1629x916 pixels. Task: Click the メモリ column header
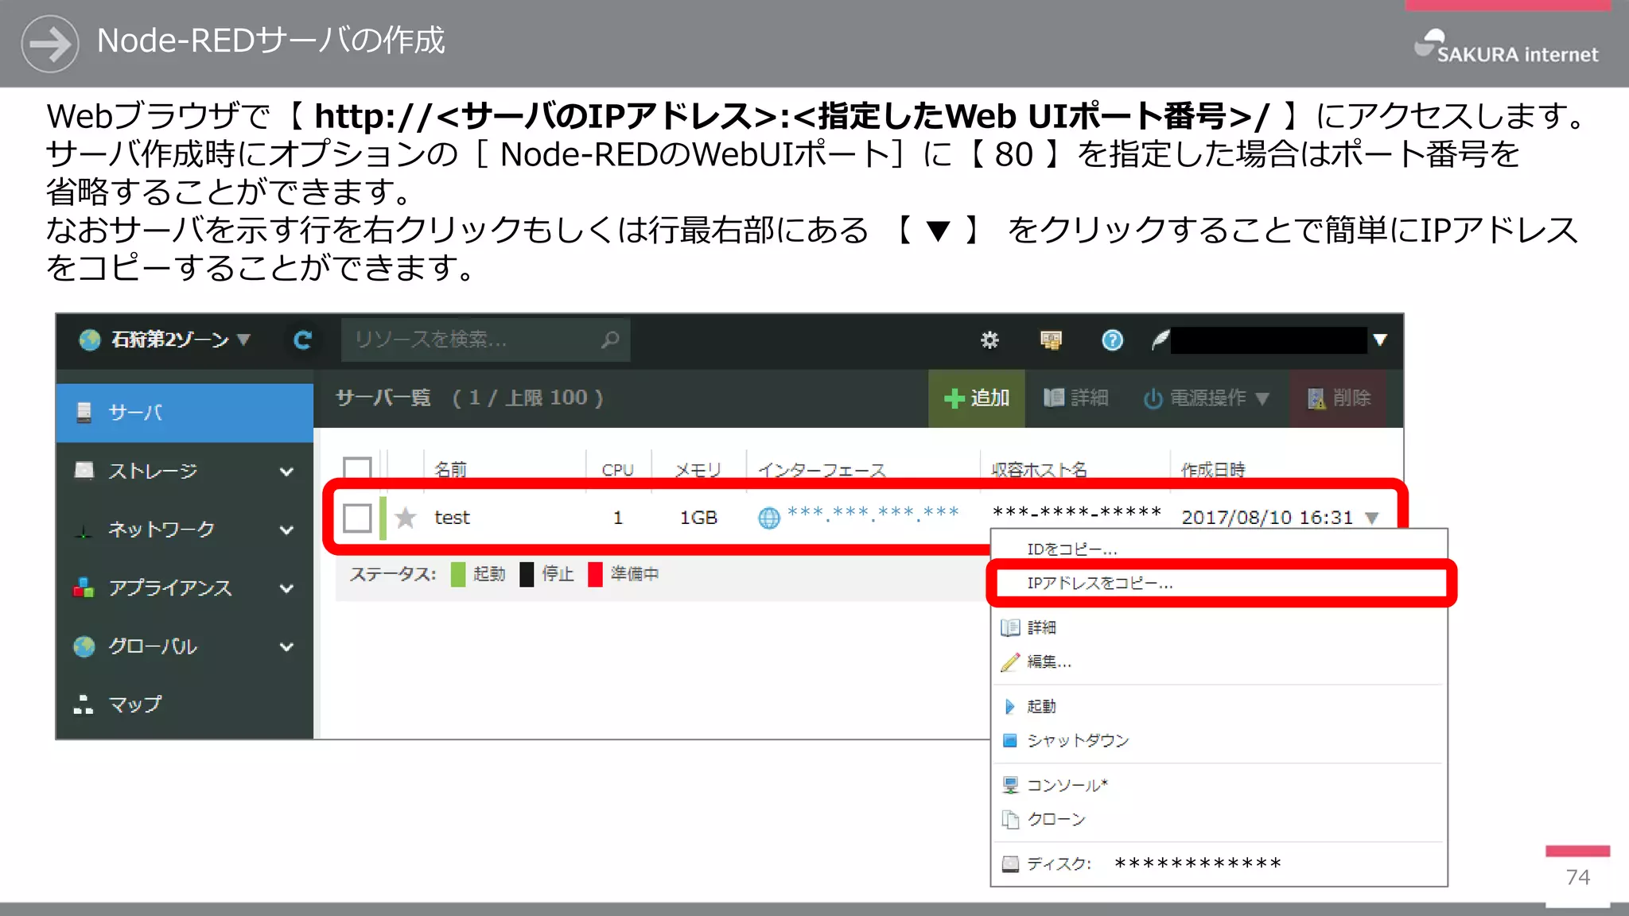[698, 470]
